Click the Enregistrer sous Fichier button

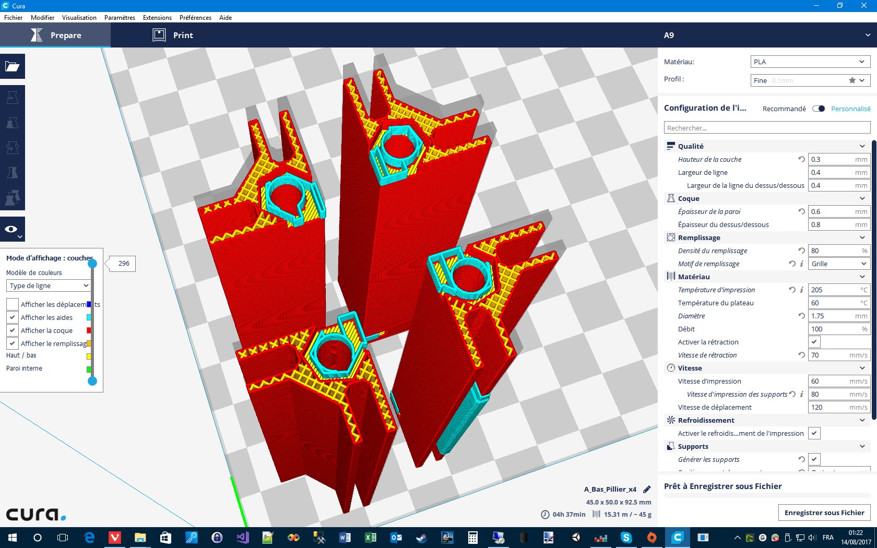[x=824, y=513]
